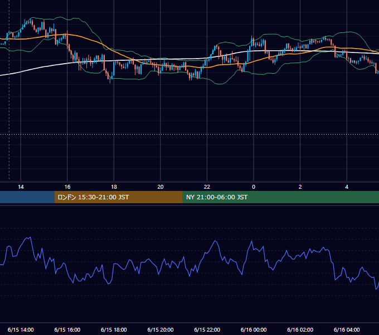Click the 6/16 04:00 date label
The width and height of the screenshot is (379, 335).
pyautogui.click(x=347, y=329)
